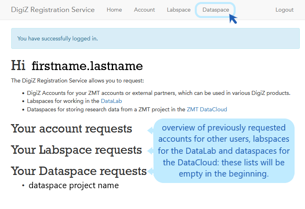Open the dataspace project name list entry

point(73,185)
